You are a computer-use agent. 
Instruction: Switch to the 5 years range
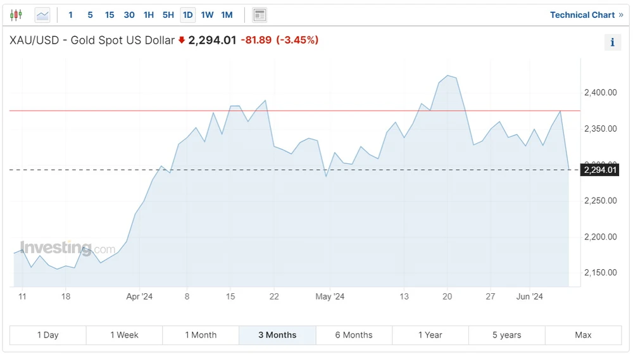[506, 335]
